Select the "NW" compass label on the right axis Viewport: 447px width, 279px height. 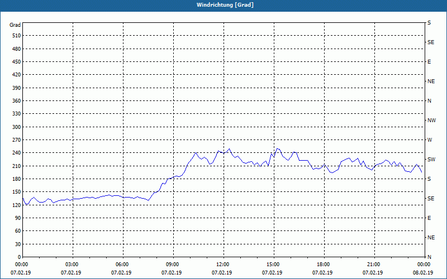(431, 121)
